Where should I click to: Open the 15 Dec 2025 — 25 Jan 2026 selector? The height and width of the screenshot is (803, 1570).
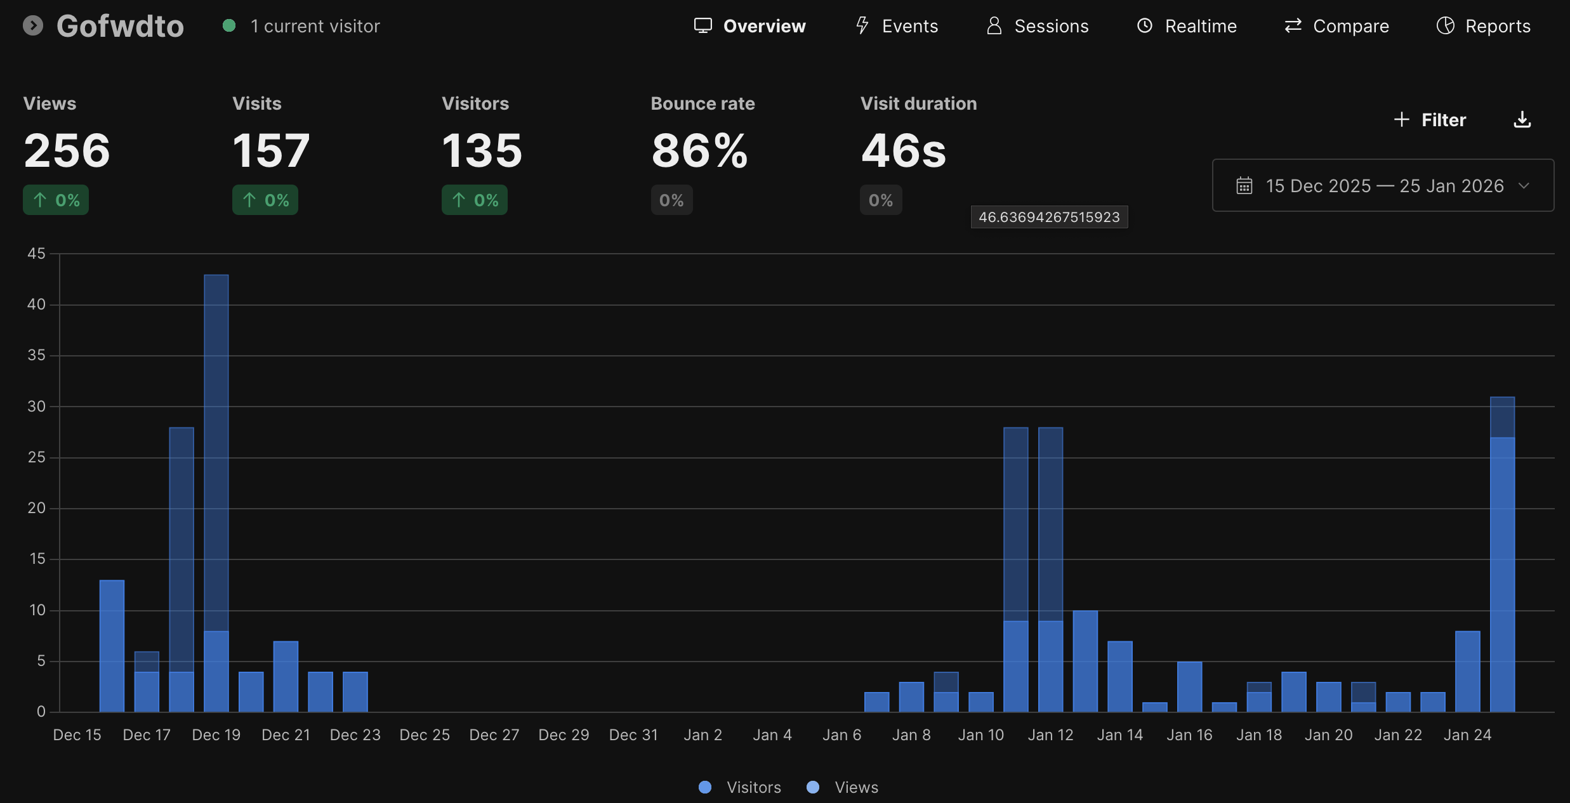[x=1382, y=185]
